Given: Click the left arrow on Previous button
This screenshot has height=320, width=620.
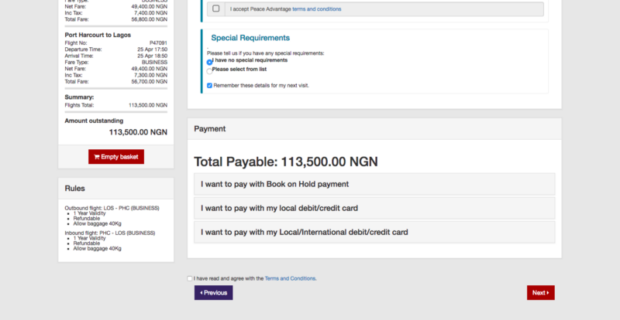Looking at the screenshot, I should click(201, 293).
